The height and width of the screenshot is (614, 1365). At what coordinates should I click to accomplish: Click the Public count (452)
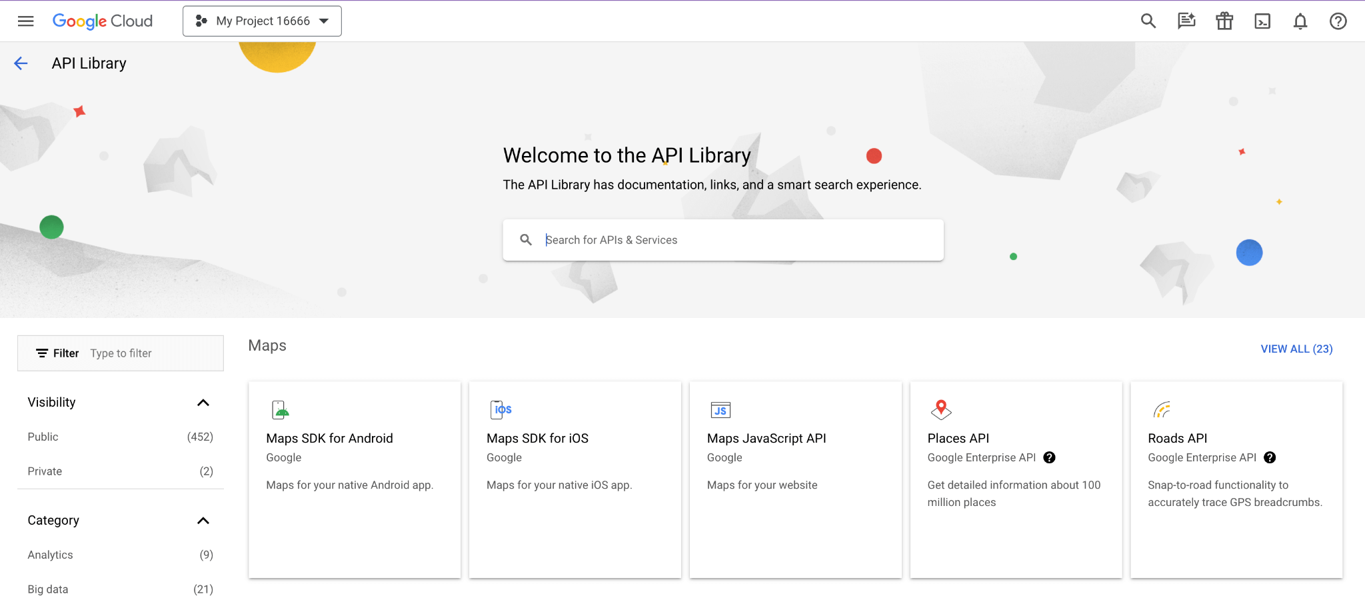(x=200, y=437)
